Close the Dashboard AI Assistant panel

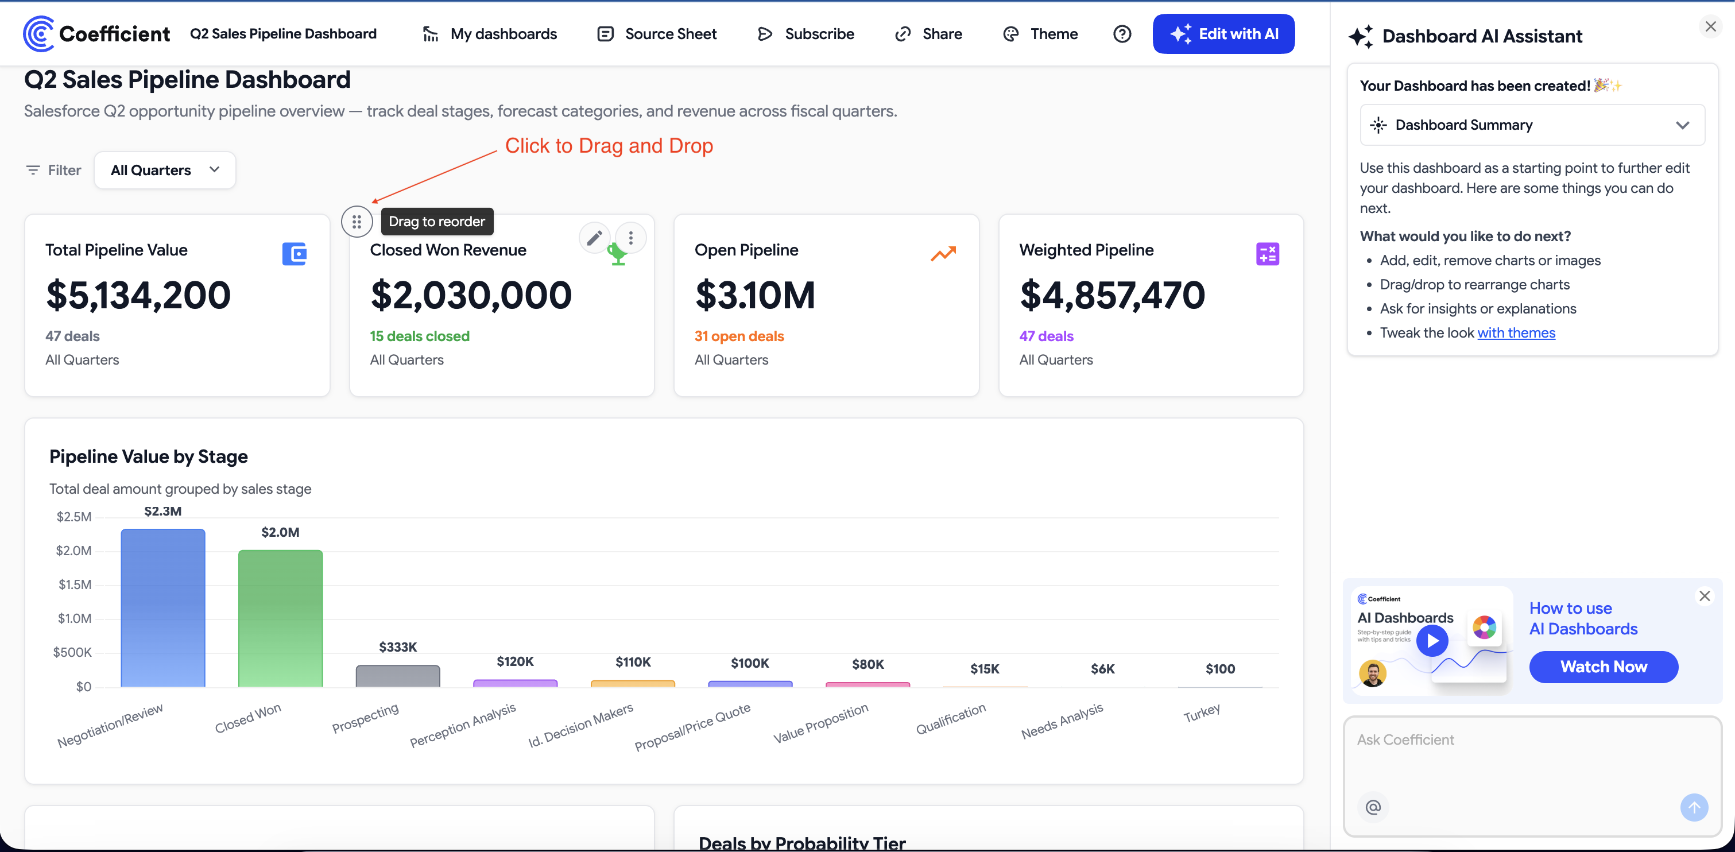pos(1711,26)
